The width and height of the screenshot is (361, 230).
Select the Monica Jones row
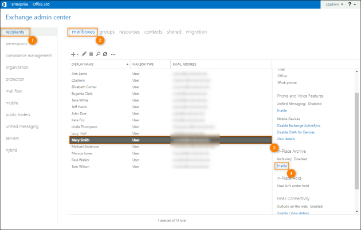pos(171,153)
